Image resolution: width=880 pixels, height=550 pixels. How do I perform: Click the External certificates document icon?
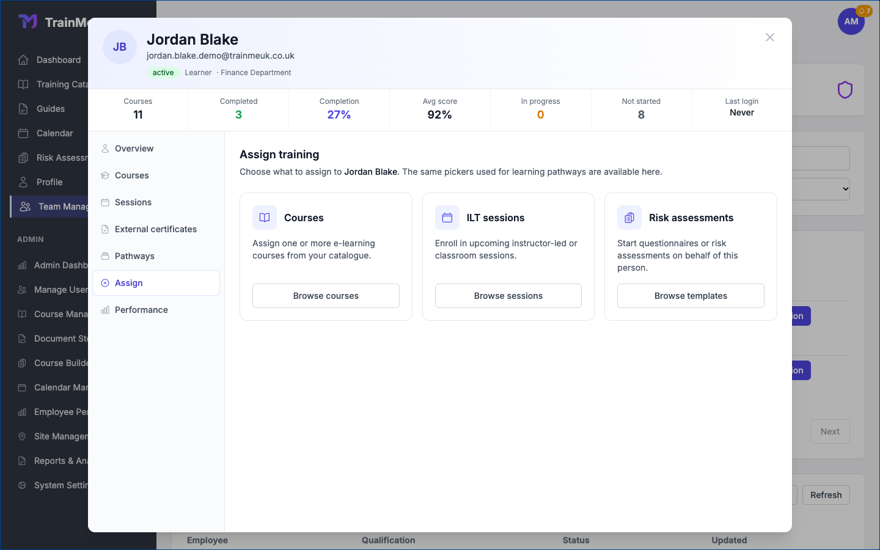point(105,229)
